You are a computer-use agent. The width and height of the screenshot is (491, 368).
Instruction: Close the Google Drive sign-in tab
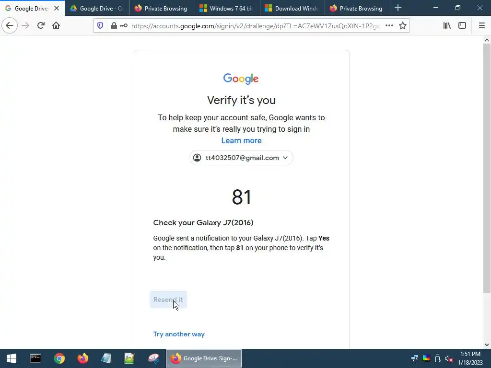57,8
